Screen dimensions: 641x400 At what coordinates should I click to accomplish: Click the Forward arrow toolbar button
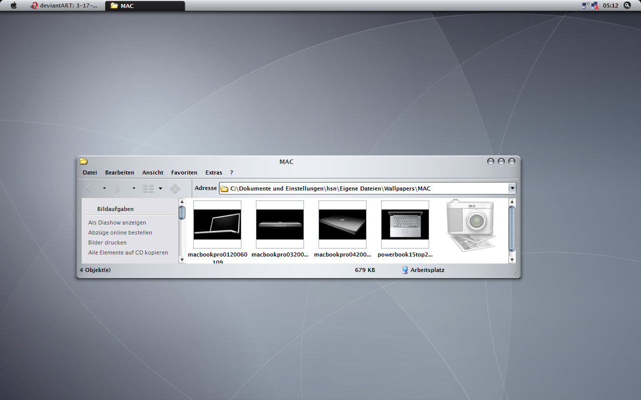point(118,188)
